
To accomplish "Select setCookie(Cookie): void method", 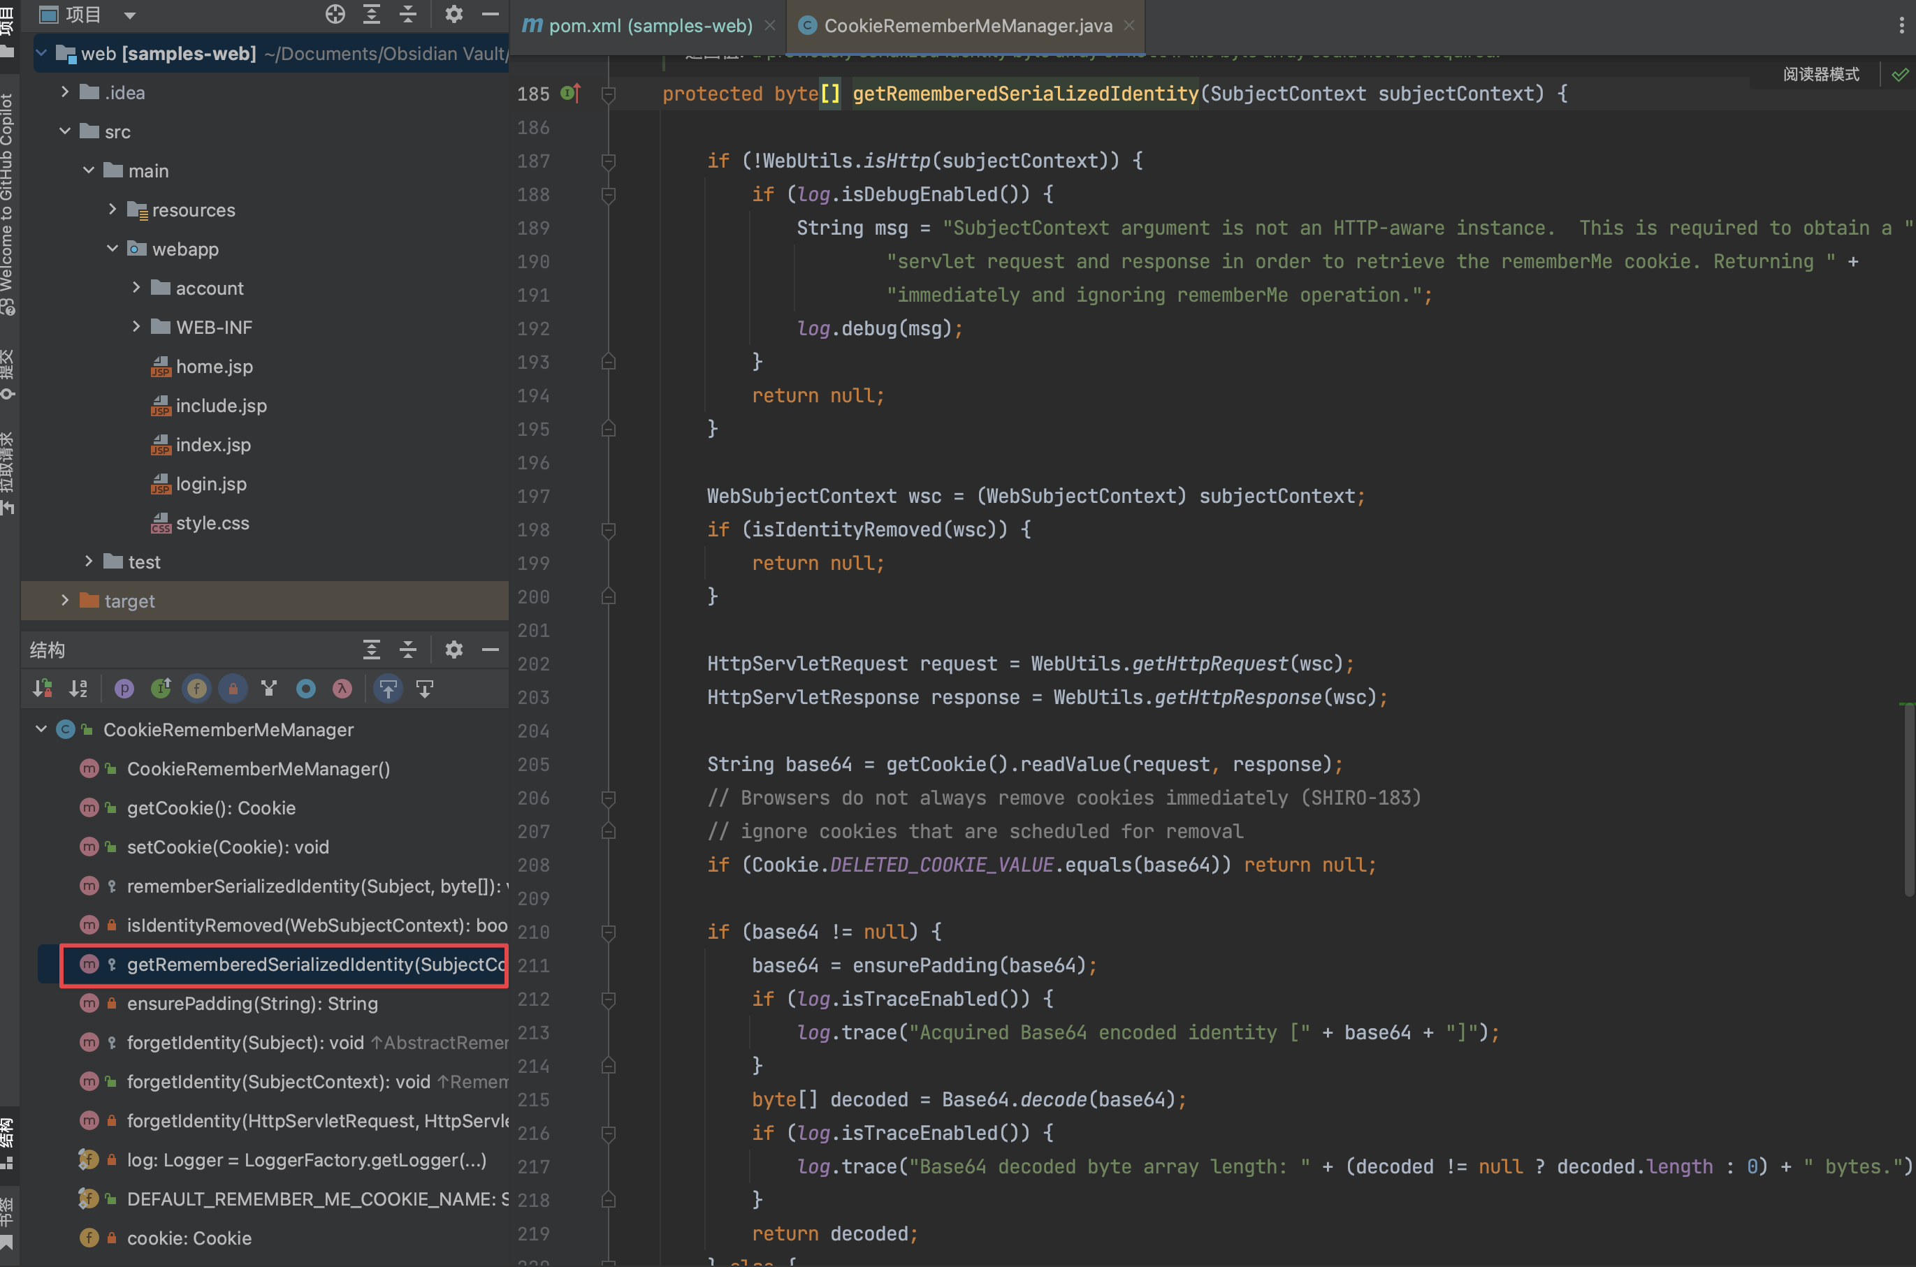I will [228, 847].
